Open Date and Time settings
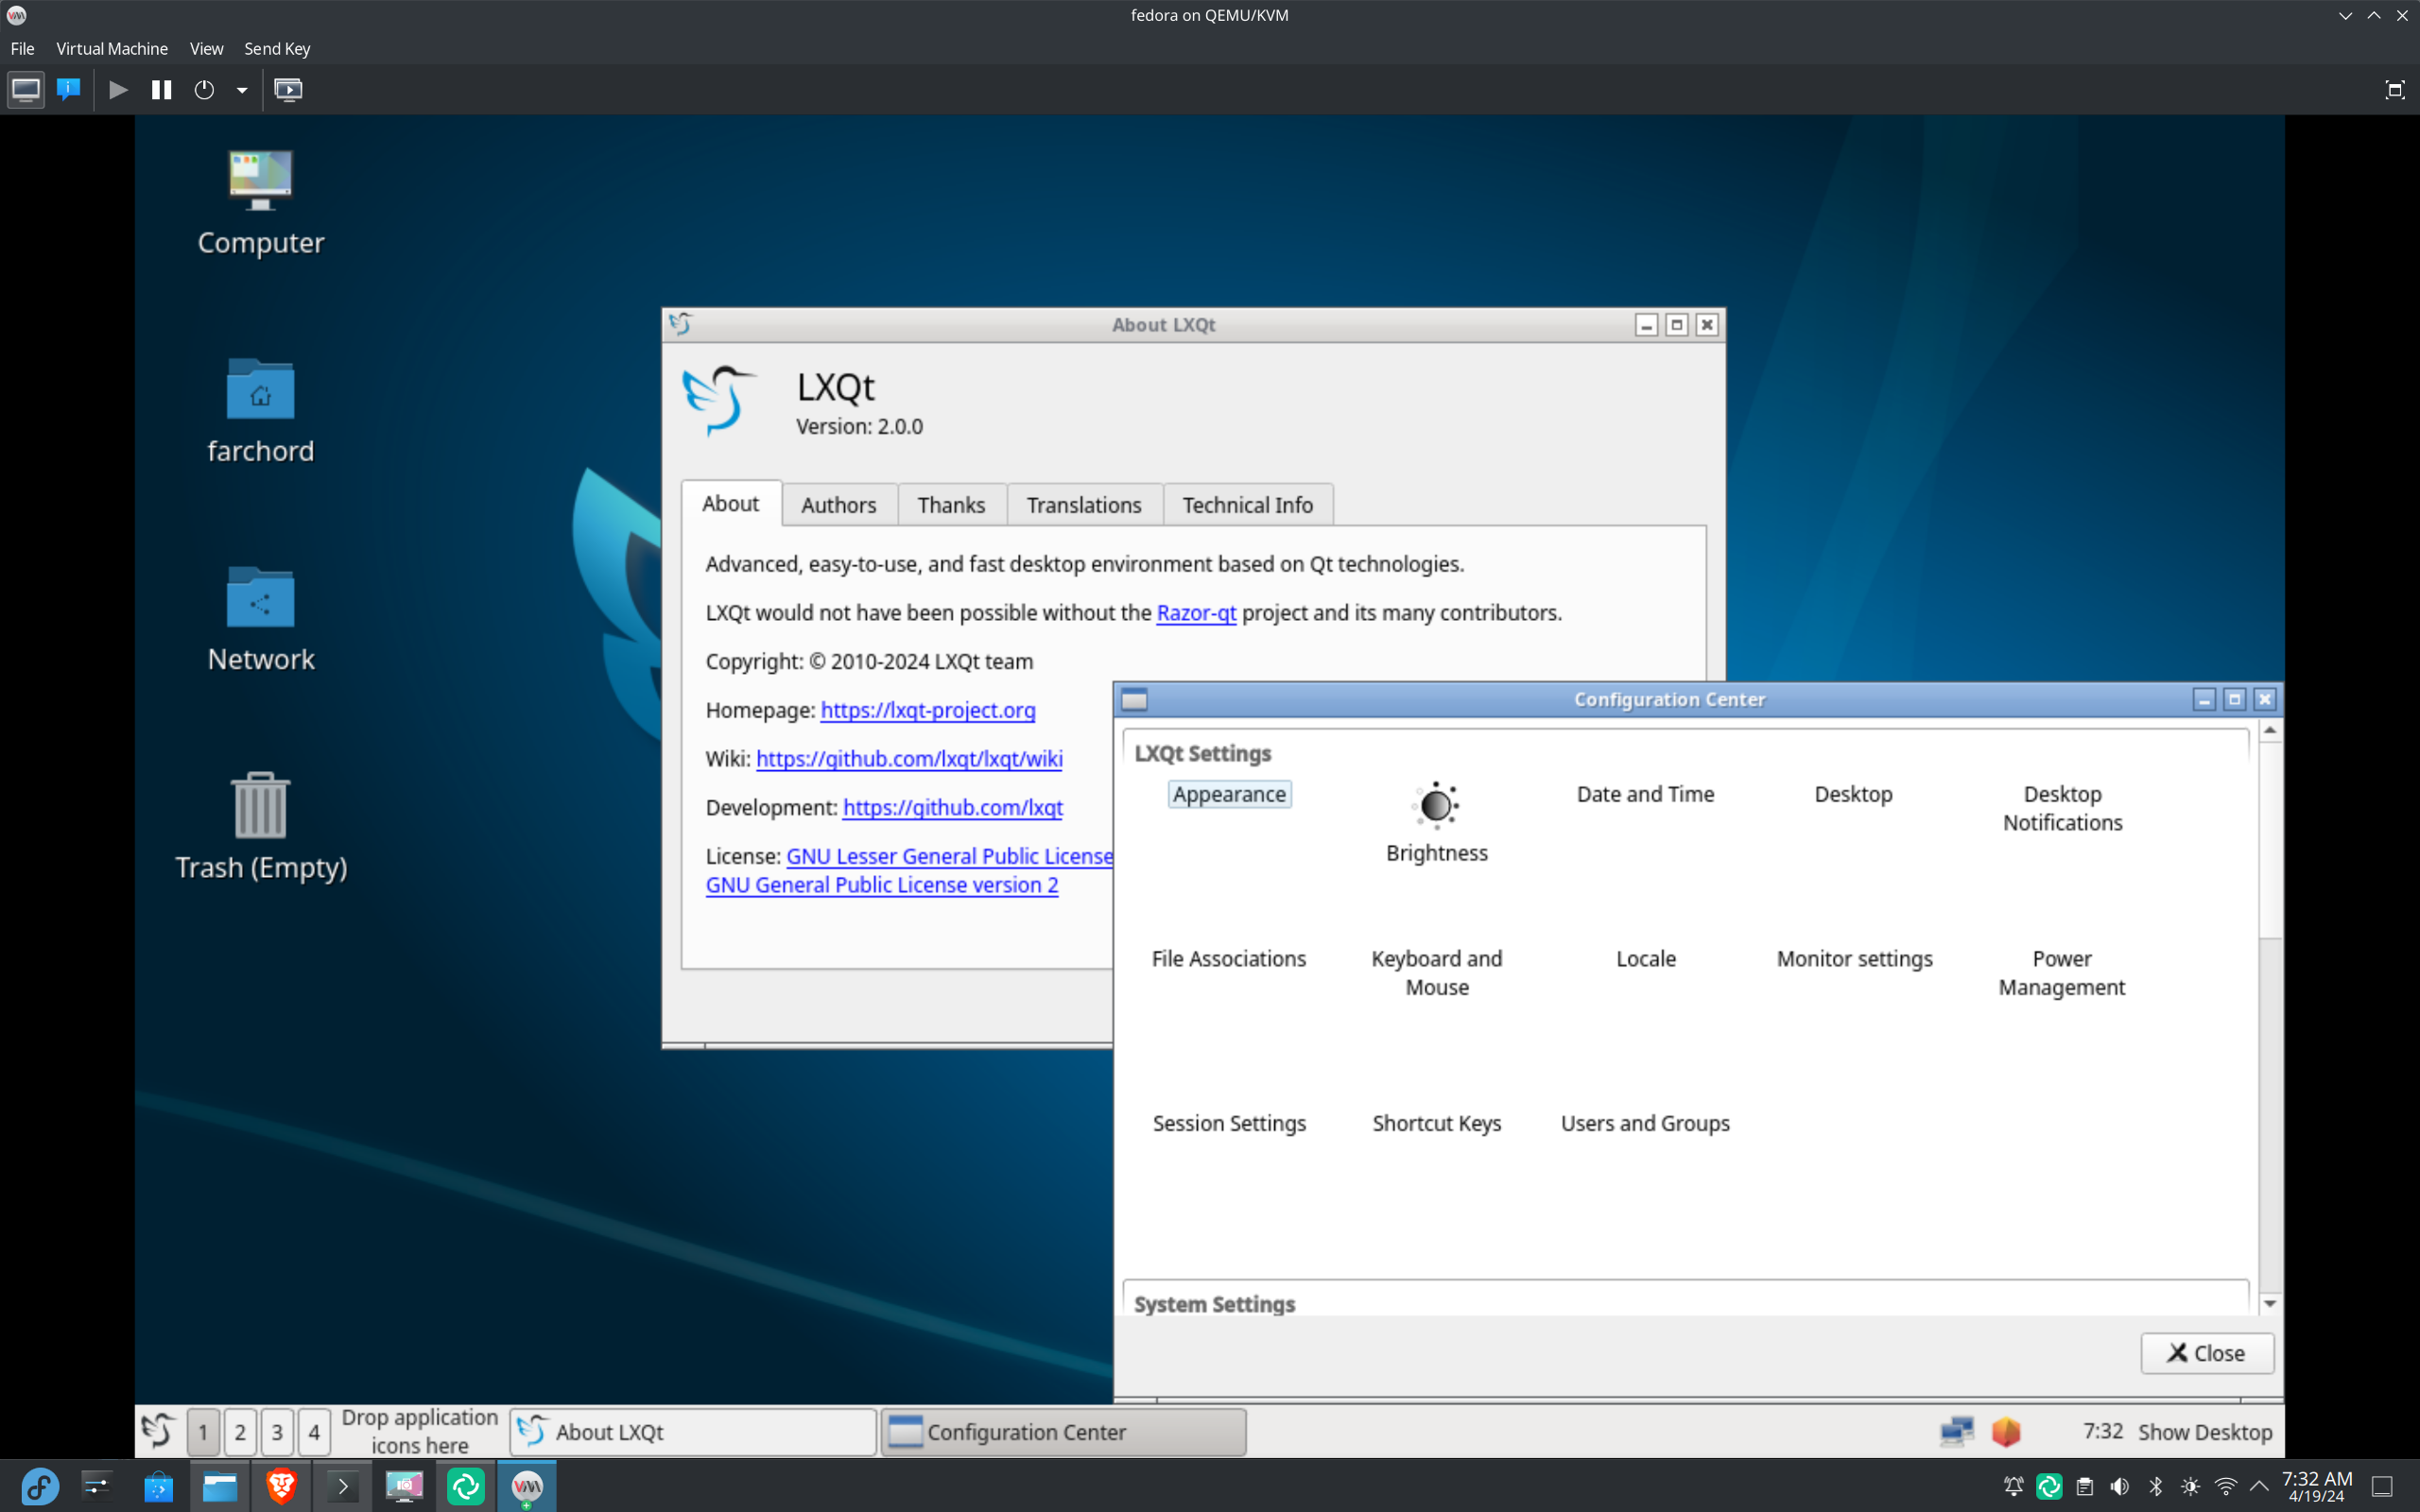This screenshot has height=1512, width=2420. point(1645,794)
